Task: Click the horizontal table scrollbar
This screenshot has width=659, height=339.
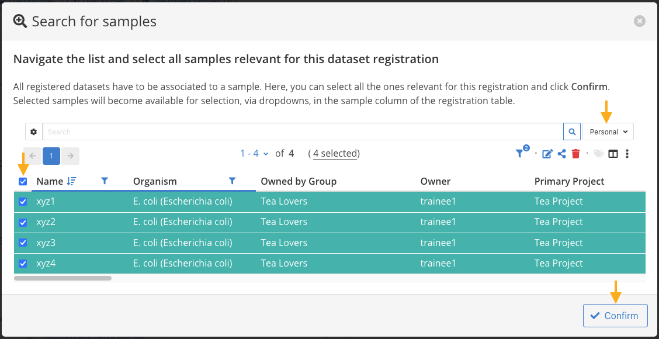Action: tap(63, 278)
